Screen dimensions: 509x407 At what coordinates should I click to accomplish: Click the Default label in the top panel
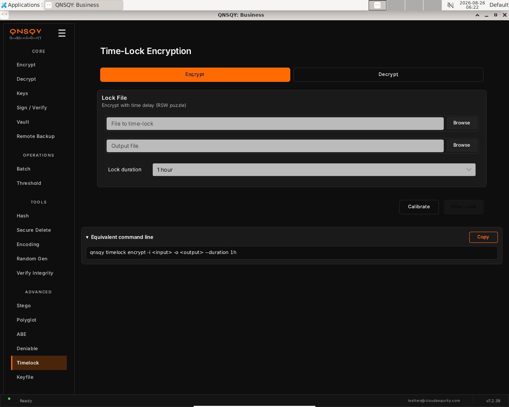click(x=499, y=5)
